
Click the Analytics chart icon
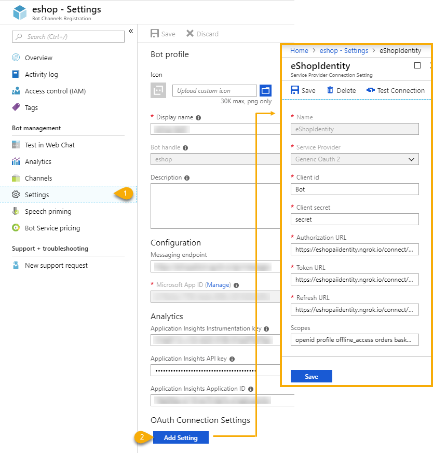point(16,161)
